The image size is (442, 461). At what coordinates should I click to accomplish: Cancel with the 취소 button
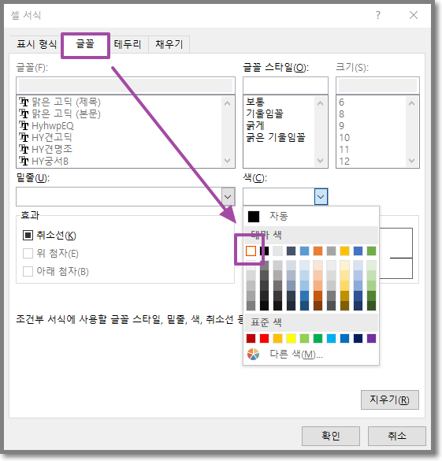[x=397, y=436]
